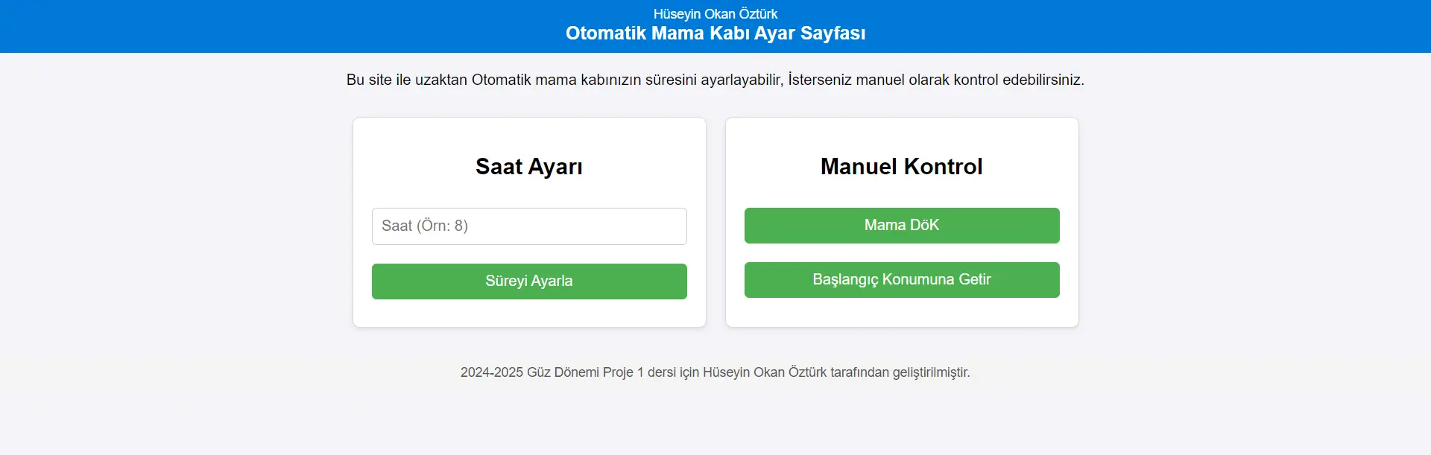Click "kontrol edebilirsiniz" at description end
Viewport: 1431px width, 455px height.
point(1005,80)
